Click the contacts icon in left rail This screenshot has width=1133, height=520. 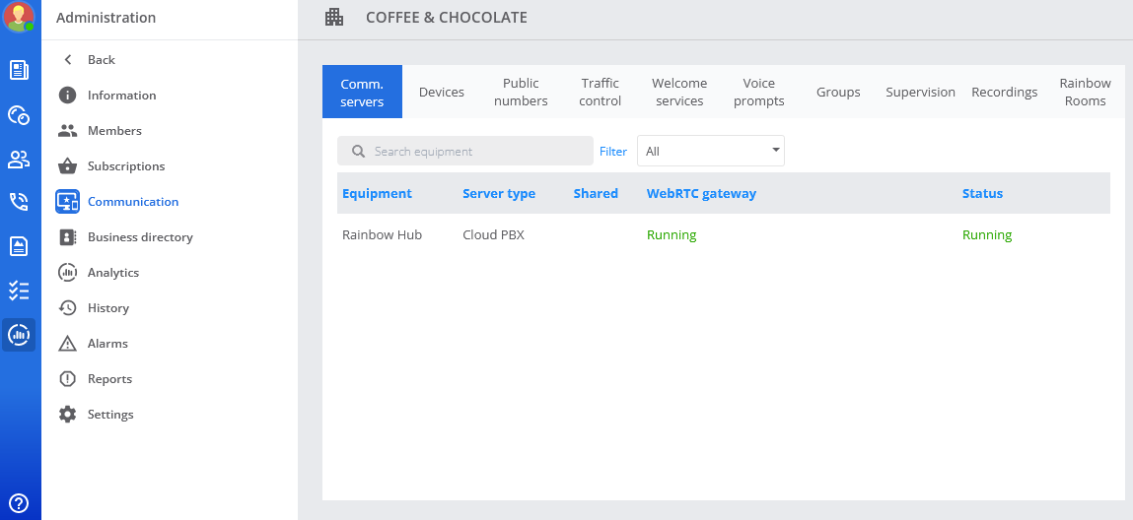pyautogui.click(x=19, y=159)
